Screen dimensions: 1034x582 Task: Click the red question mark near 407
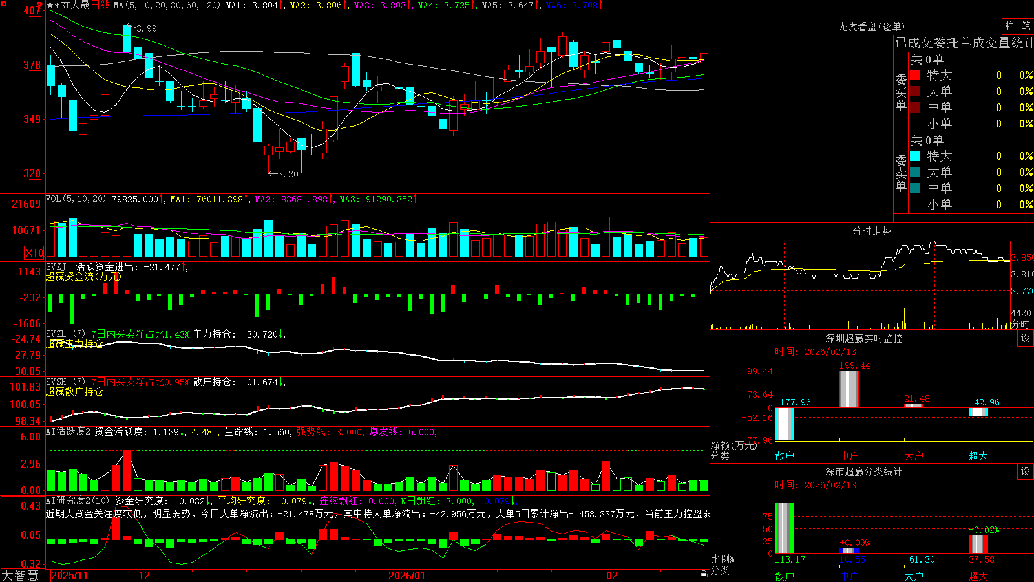coord(39,6)
